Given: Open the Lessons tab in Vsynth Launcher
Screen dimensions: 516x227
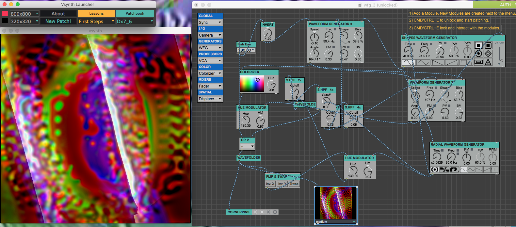Looking at the screenshot, I should pos(96,13).
